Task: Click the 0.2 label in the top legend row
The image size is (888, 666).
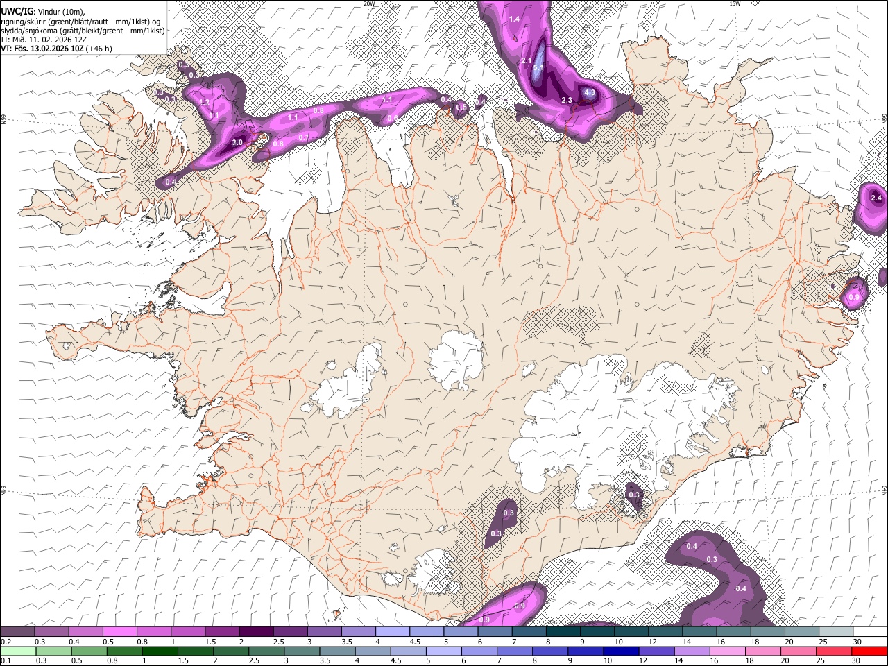Action: (x=6, y=642)
